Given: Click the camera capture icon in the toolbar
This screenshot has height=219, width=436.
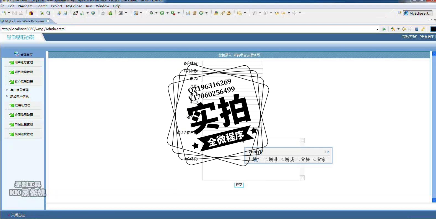Looking at the screenshot, I should pos(121,13).
